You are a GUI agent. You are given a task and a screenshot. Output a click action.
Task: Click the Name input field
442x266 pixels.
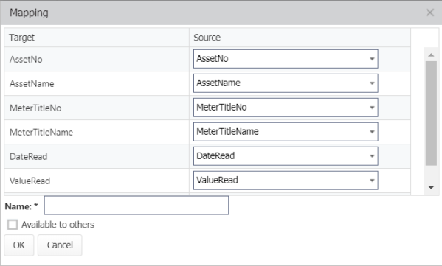tap(137, 205)
